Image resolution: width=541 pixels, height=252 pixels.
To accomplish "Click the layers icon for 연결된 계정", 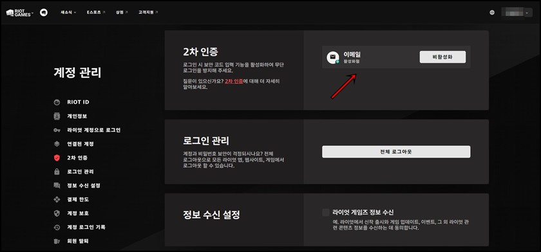I will point(57,144).
